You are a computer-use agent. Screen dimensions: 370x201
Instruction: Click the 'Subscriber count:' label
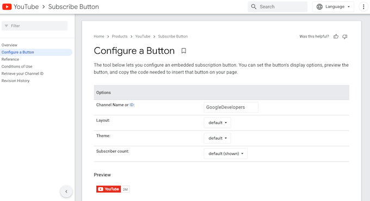click(113, 151)
